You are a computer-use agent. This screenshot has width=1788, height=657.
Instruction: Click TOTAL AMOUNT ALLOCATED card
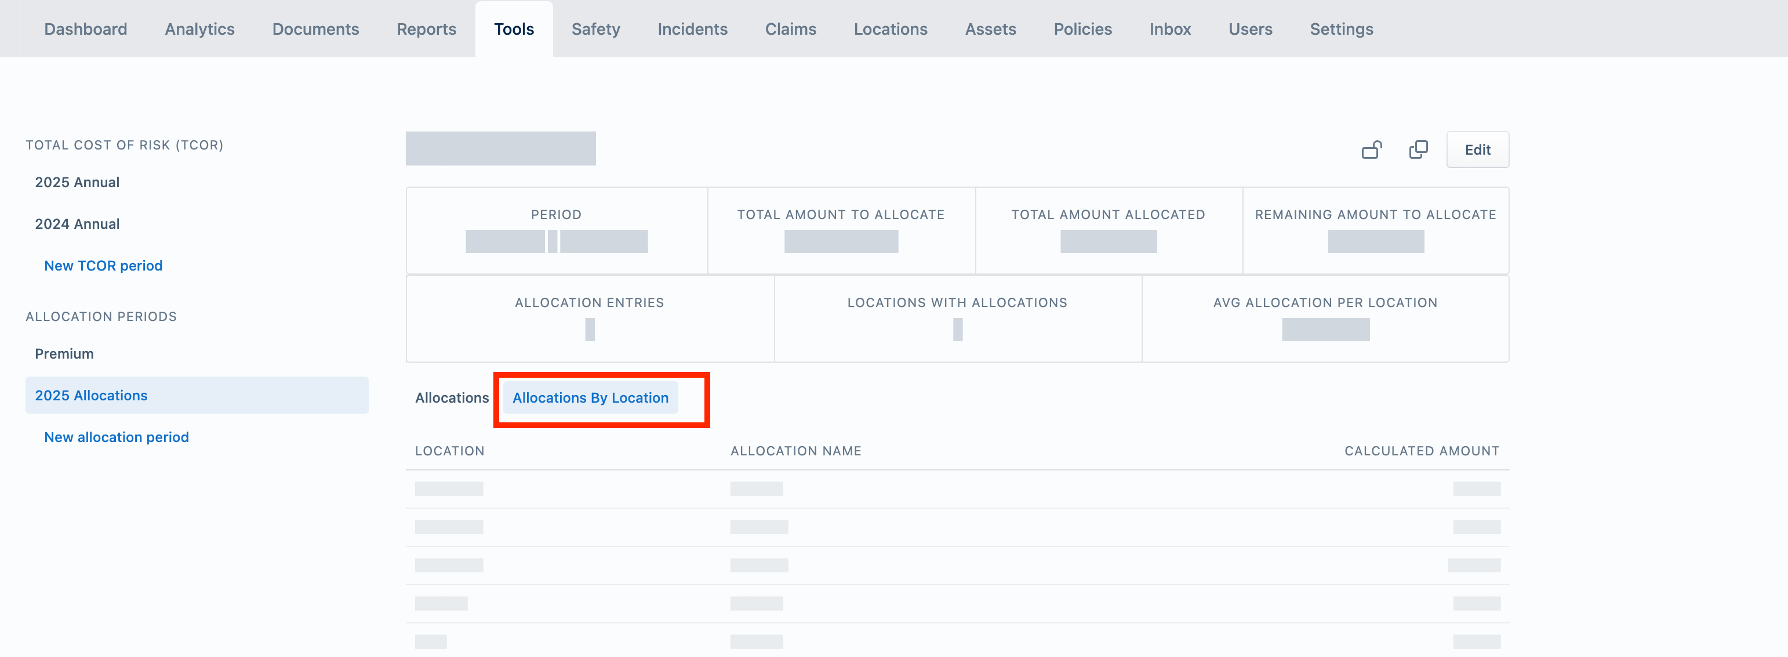pyautogui.click(x=1109, y=231)
